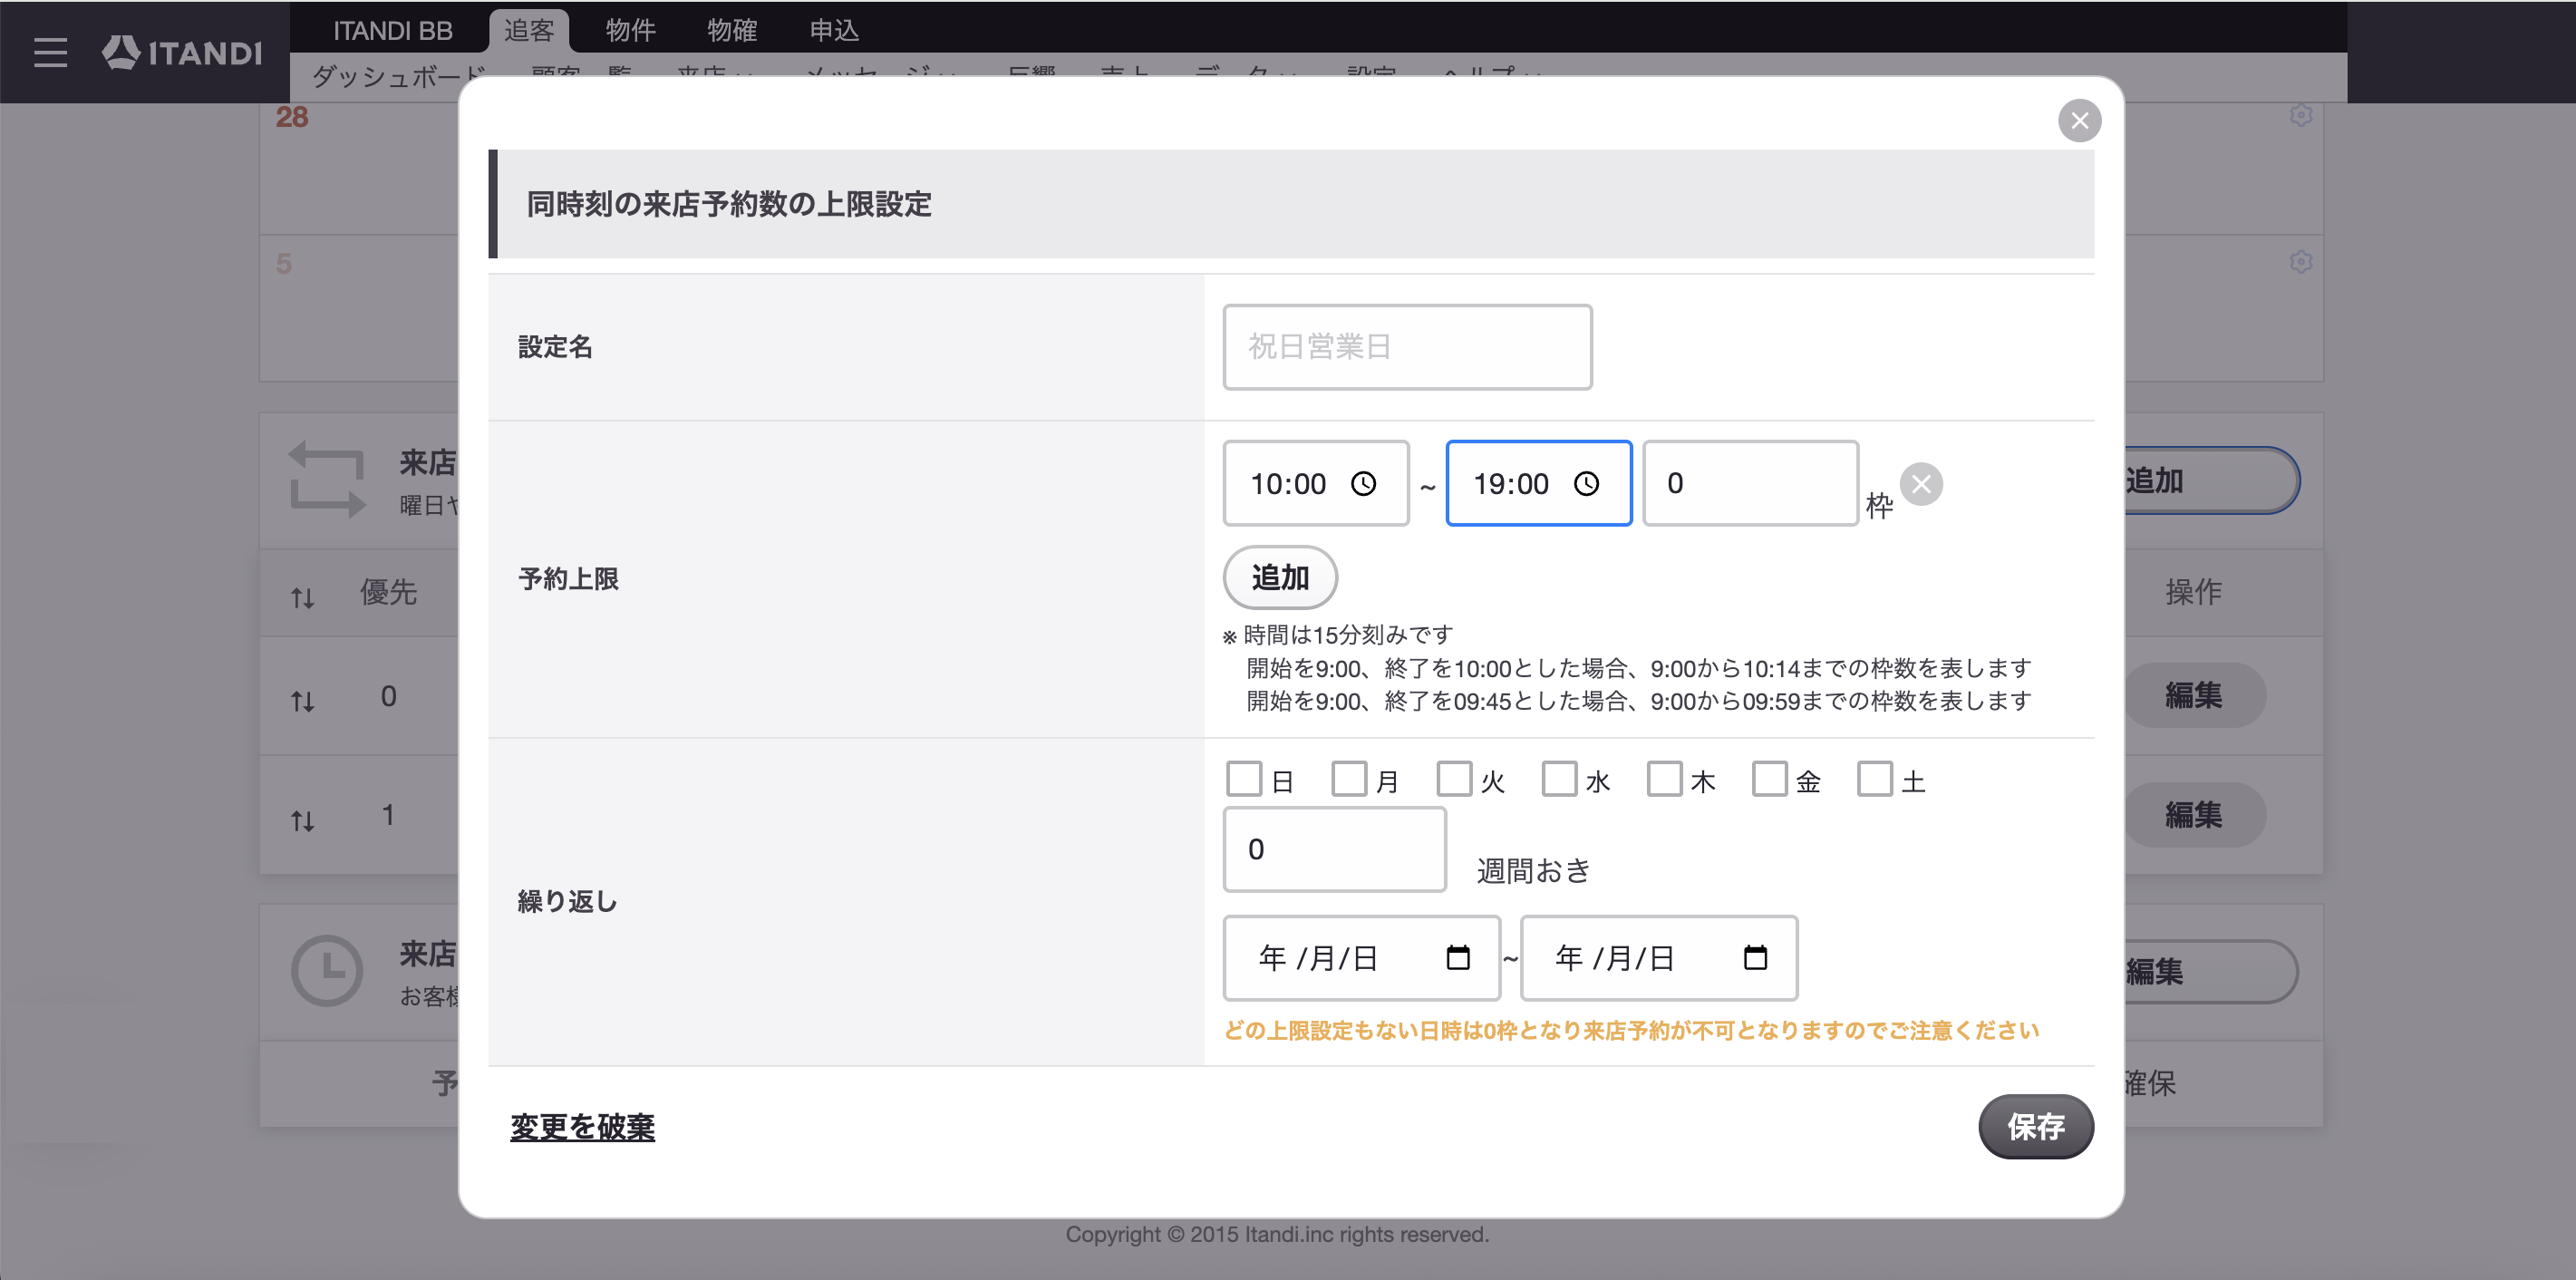
Task: Open the calendar picker for the end date
Action: (x=1755, y=958)
